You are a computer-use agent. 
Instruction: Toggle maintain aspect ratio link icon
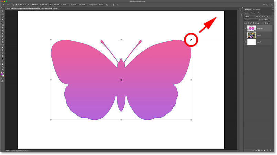pos(50,4)
